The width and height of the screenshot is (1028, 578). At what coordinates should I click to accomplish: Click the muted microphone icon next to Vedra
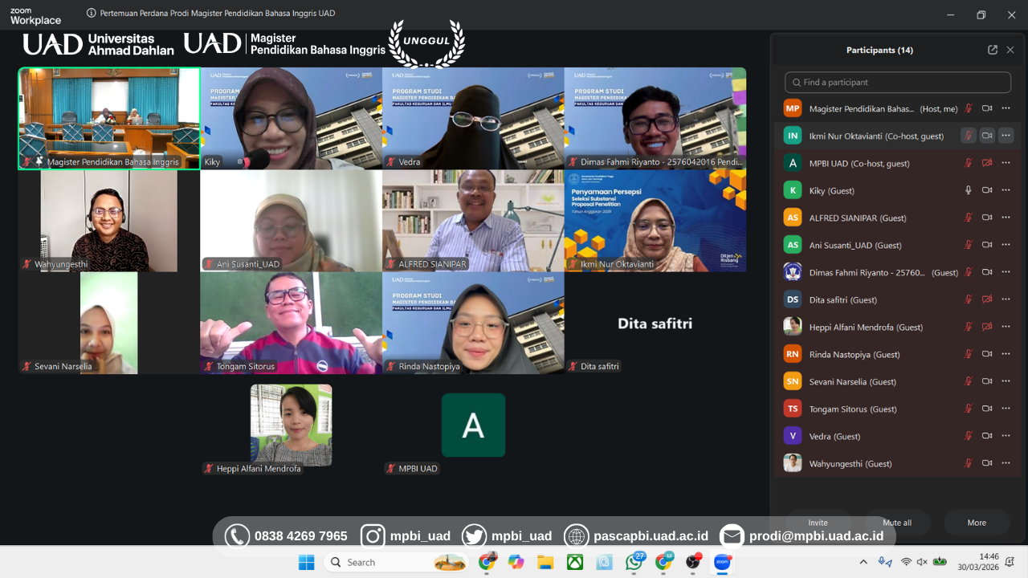click(968, 435)
